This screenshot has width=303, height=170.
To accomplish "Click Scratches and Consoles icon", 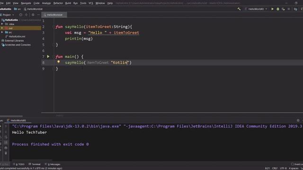I will click(3, 45).
